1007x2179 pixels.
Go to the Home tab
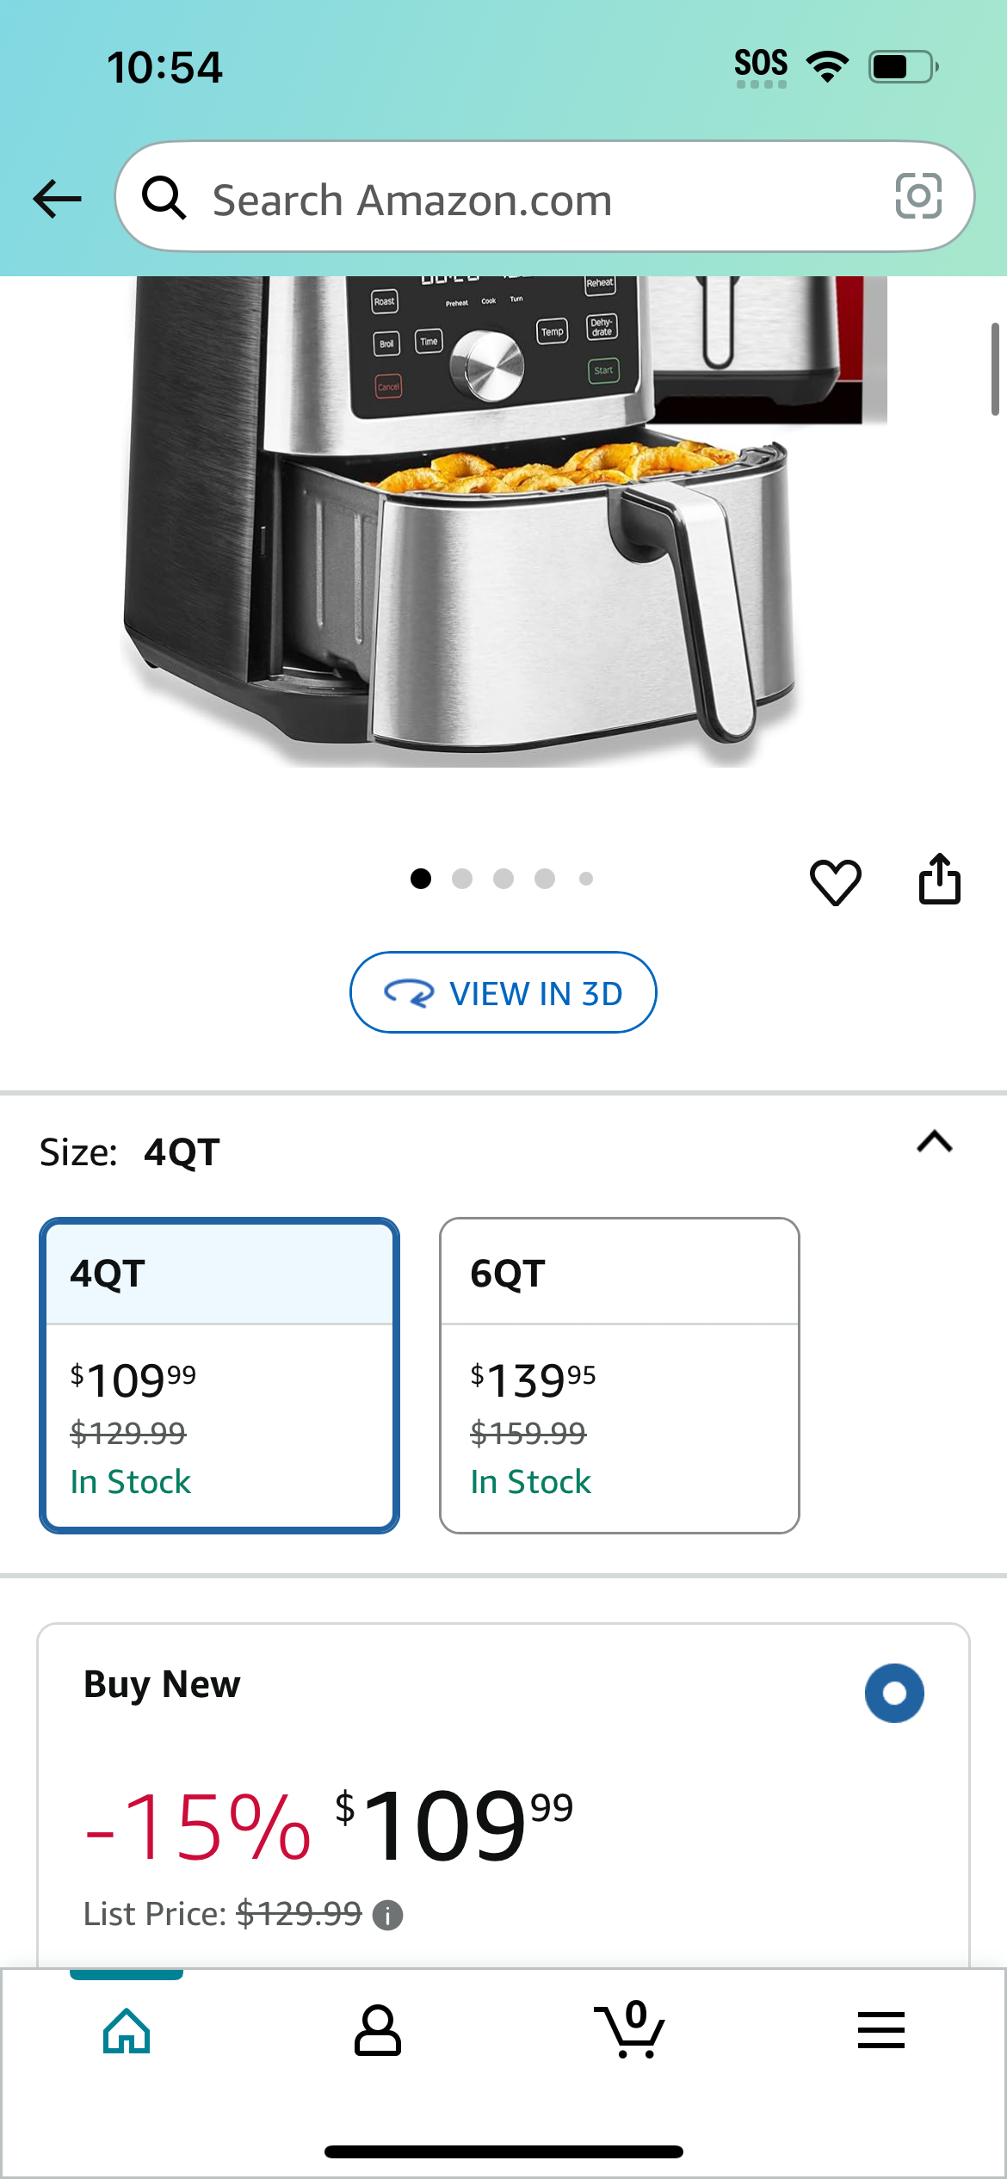click(x=127, y=2031)
